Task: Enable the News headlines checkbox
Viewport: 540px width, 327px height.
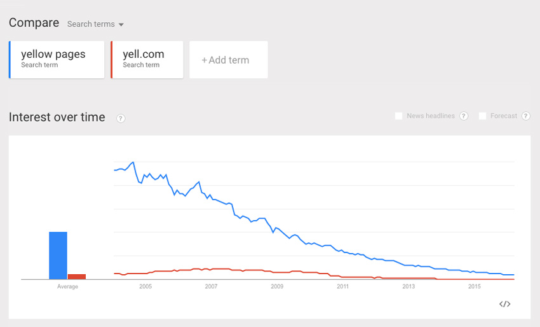Action: (399, 116)
